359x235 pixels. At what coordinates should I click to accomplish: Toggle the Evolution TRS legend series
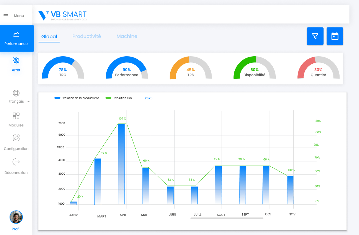(119, 98)
